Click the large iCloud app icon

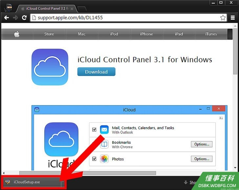(x=50, y=67)
